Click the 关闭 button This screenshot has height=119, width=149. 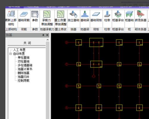[x=27, y=43]
